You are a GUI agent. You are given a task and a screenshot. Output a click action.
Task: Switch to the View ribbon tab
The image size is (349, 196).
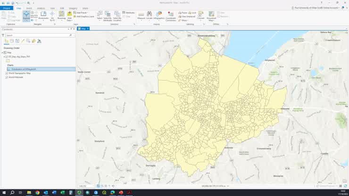pyautogui.click(x=52, y=8)
